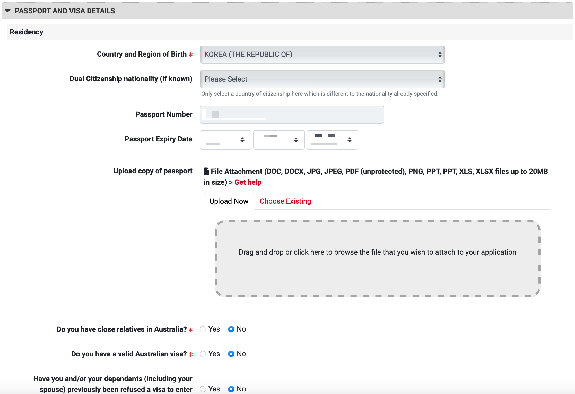
Task: Open the last Passport Expiry Date selector
Action: click(332, 140)
